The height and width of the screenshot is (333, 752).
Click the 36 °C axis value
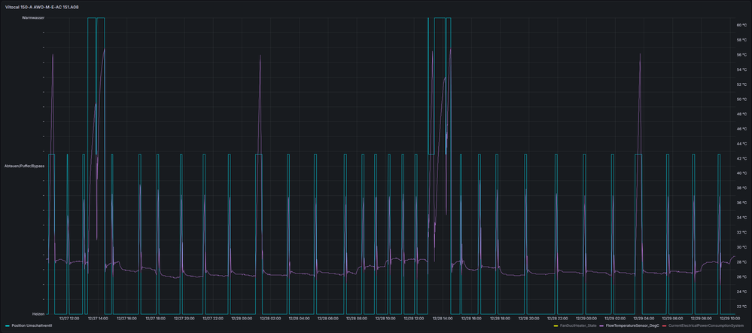click(x=741, y=203)
